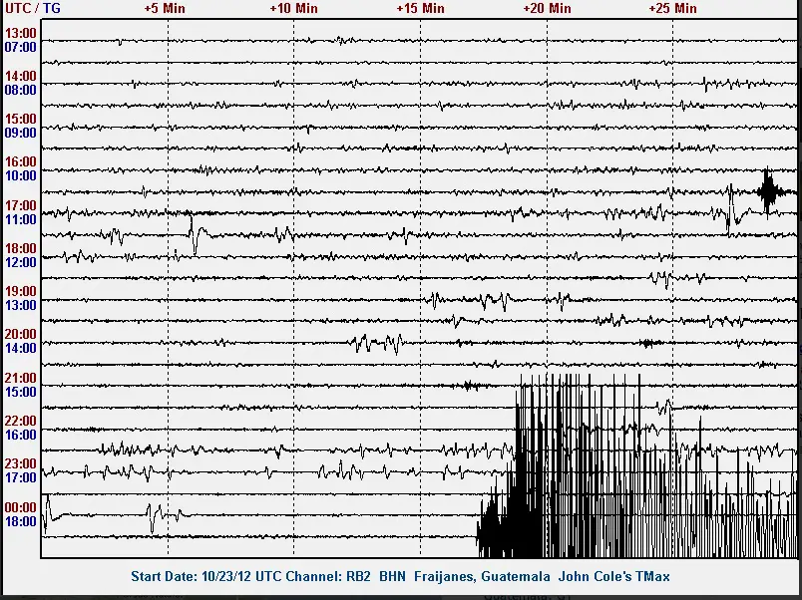
Task: Click the Start Date 10/23/12 caption text
Action: pos(192,576)
